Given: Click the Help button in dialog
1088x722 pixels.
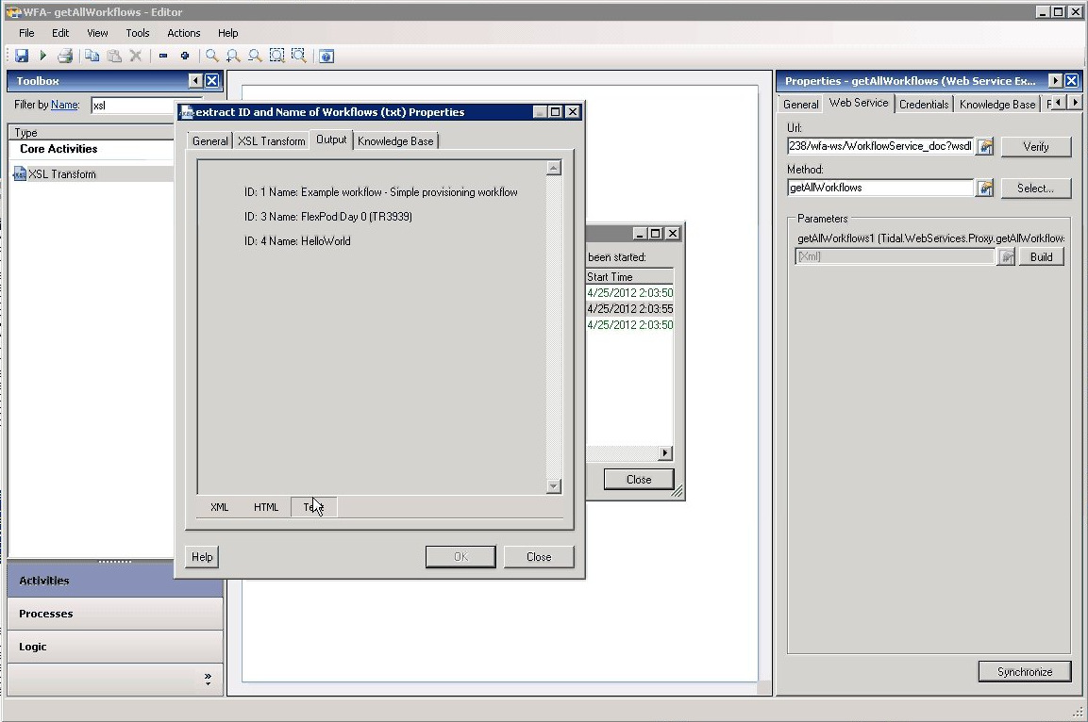Looking at the screenshot, I should (202, 557).
